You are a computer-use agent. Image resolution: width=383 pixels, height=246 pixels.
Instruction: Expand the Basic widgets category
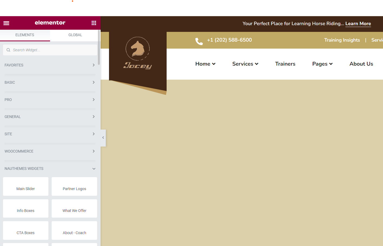click(x=50, y=82)
